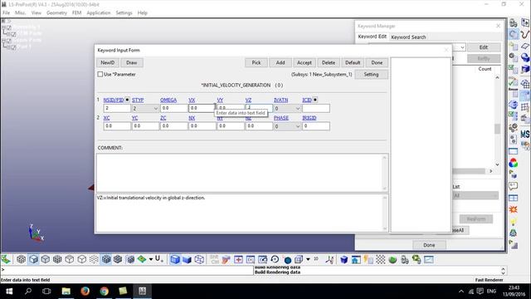Open the Geometry menu
Screen dimensions: 531x299
click(x=56, y=12)
